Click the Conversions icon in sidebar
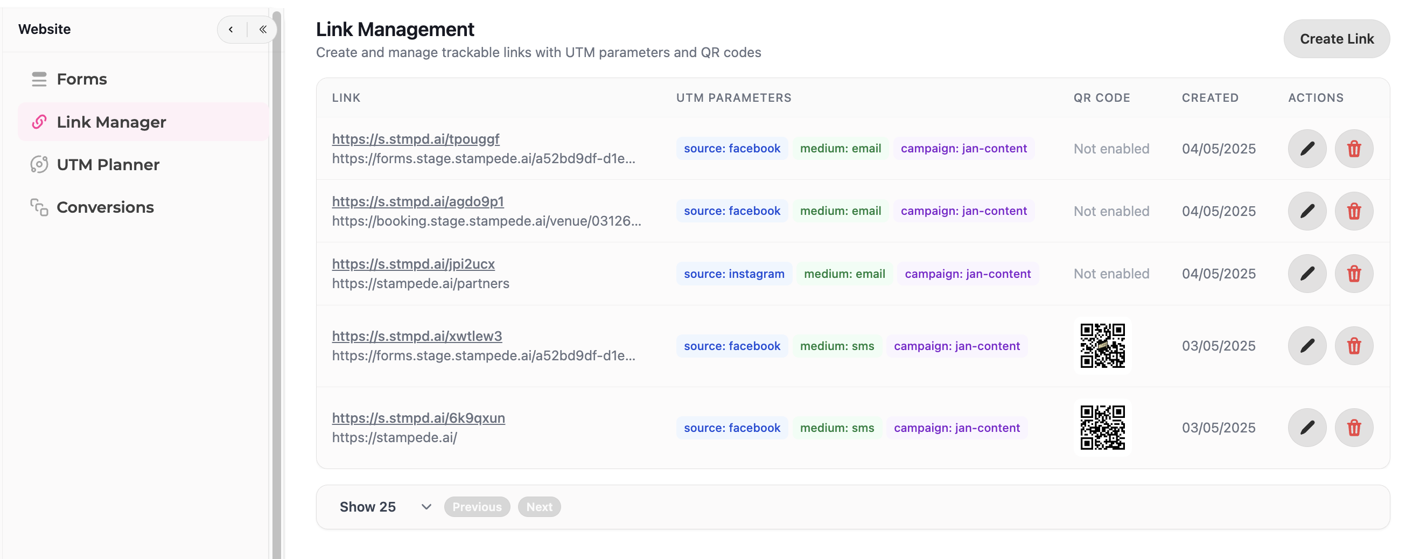The image size is (1413, 559). [39, 207]
